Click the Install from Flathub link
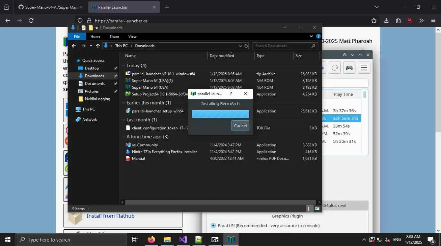The height and width of the screenshot is (246, 441). (x=111, y=216)
